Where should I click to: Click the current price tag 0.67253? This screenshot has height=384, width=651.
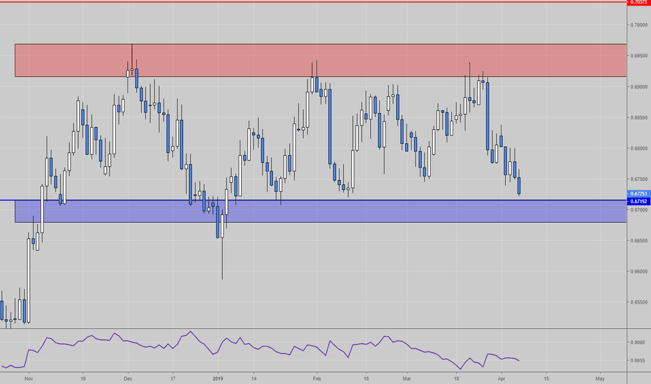pyautogui.click(x=638, y=193)
